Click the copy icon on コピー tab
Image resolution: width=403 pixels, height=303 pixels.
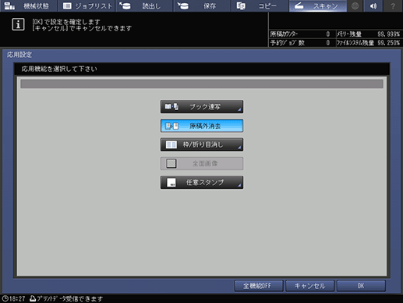(241, 5)
